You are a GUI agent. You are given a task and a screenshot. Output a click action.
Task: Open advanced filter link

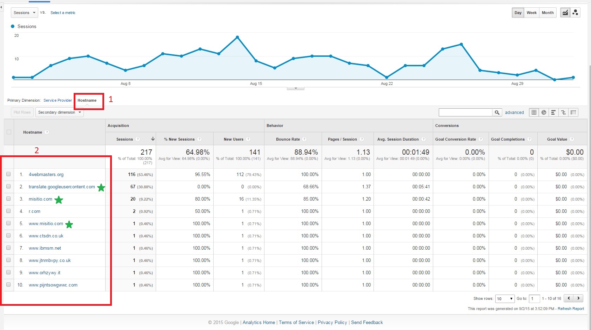pyautogui.click(x=514, y=113)
